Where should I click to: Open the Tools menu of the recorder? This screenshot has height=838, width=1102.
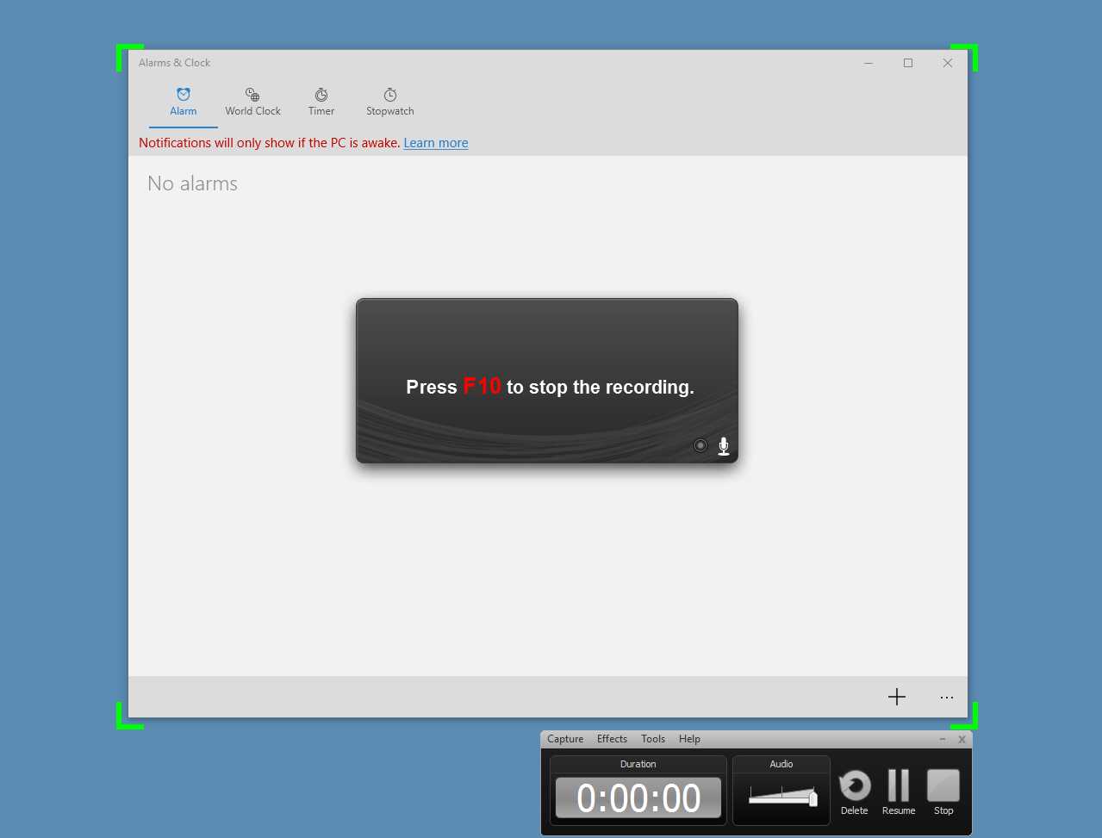pos(652,738)
